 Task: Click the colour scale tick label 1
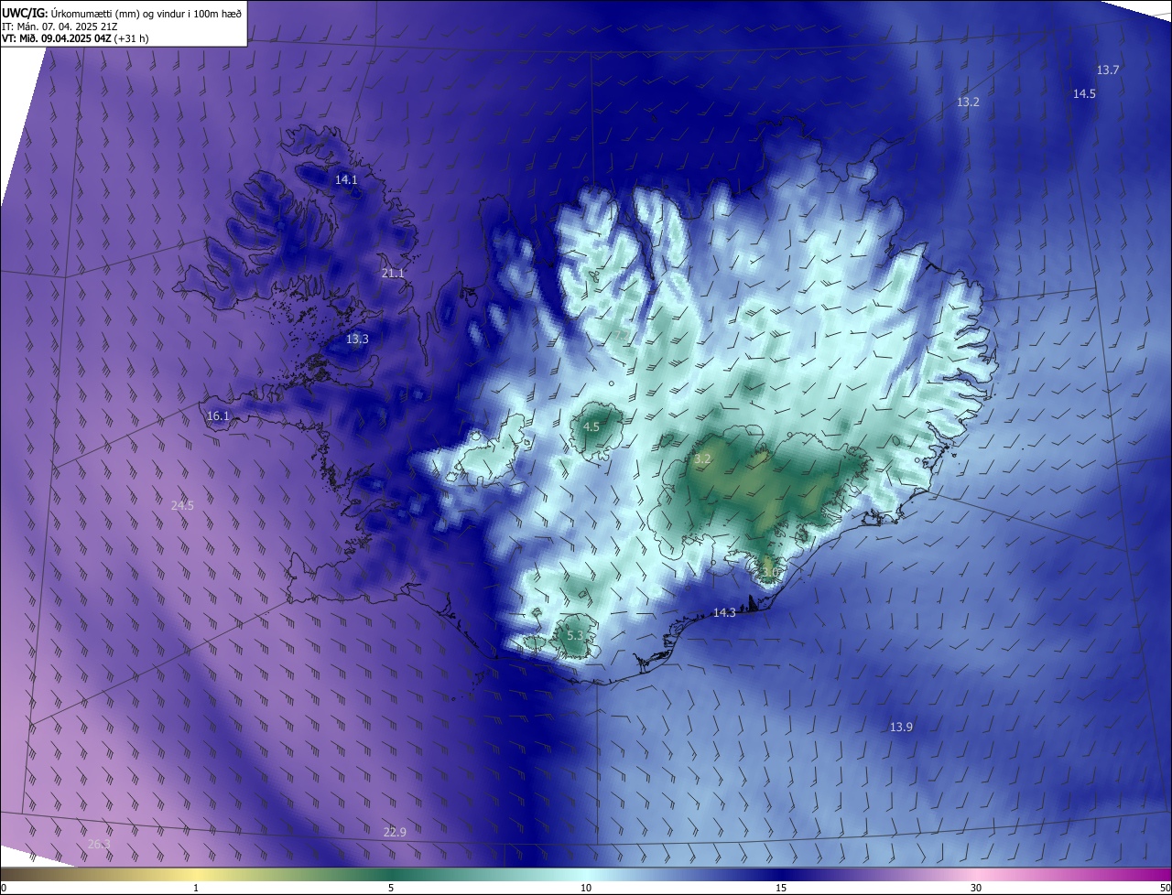click(x=197, y=889)
